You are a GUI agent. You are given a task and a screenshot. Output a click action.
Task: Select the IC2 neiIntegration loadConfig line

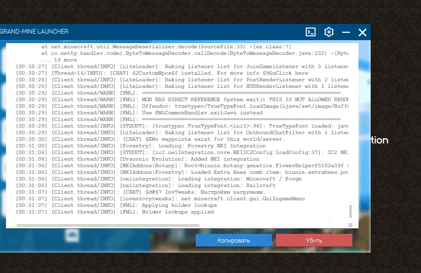pos(182,153)
